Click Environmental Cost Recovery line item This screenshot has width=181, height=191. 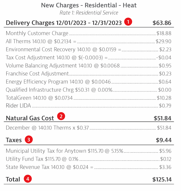click(89, 49)
